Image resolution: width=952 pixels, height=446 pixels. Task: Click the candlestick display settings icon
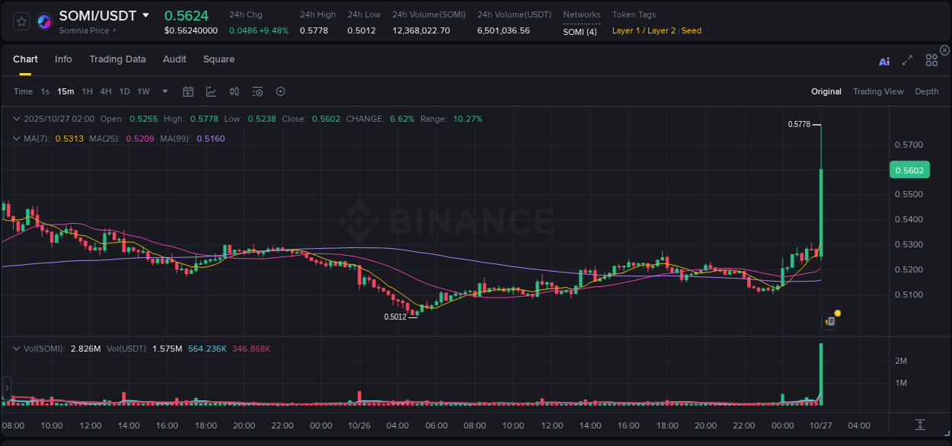click(x=234, y=91)
